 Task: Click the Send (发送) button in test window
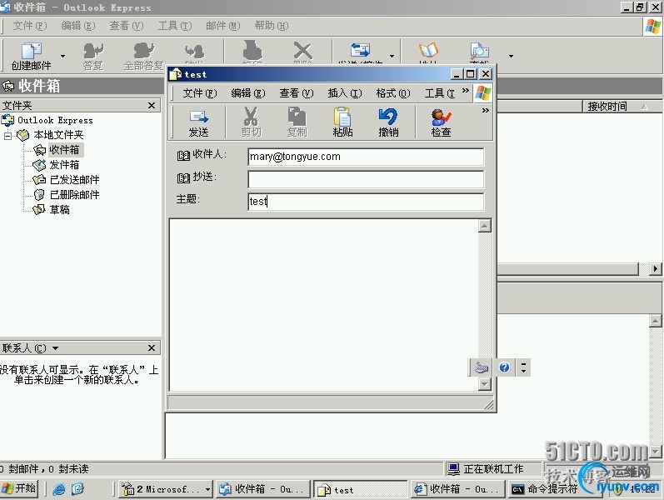(198, 122)
